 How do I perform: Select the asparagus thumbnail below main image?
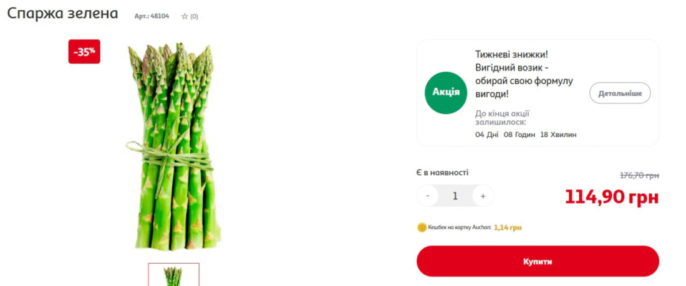[174, 275]
